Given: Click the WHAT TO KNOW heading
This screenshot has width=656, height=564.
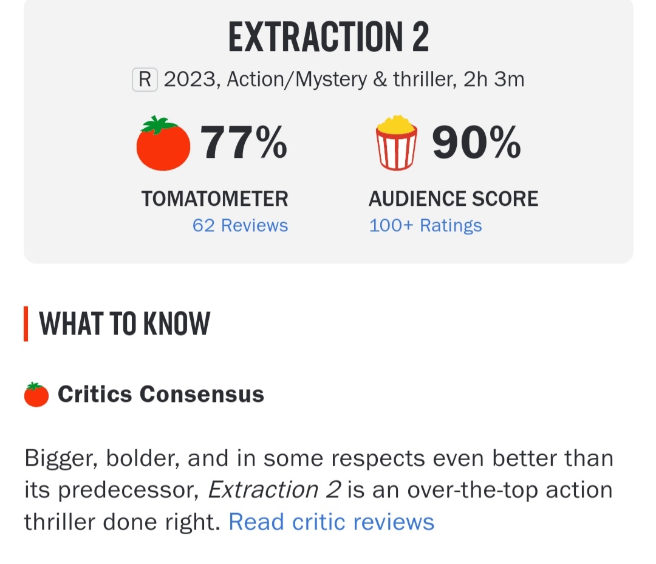Looking at the screenshot, I should pos(125,324).
